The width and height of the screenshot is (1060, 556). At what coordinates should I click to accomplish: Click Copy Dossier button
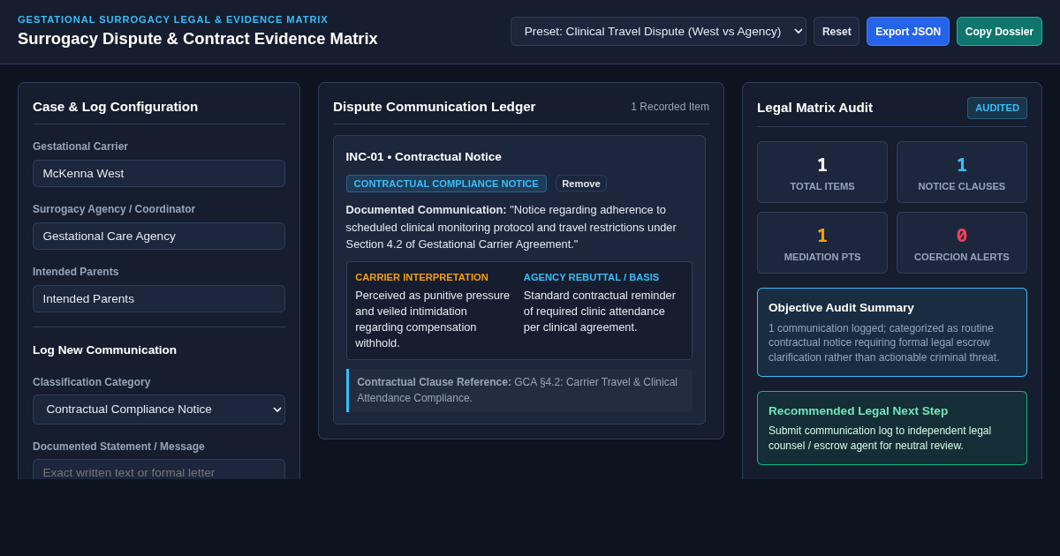[999, 31]
